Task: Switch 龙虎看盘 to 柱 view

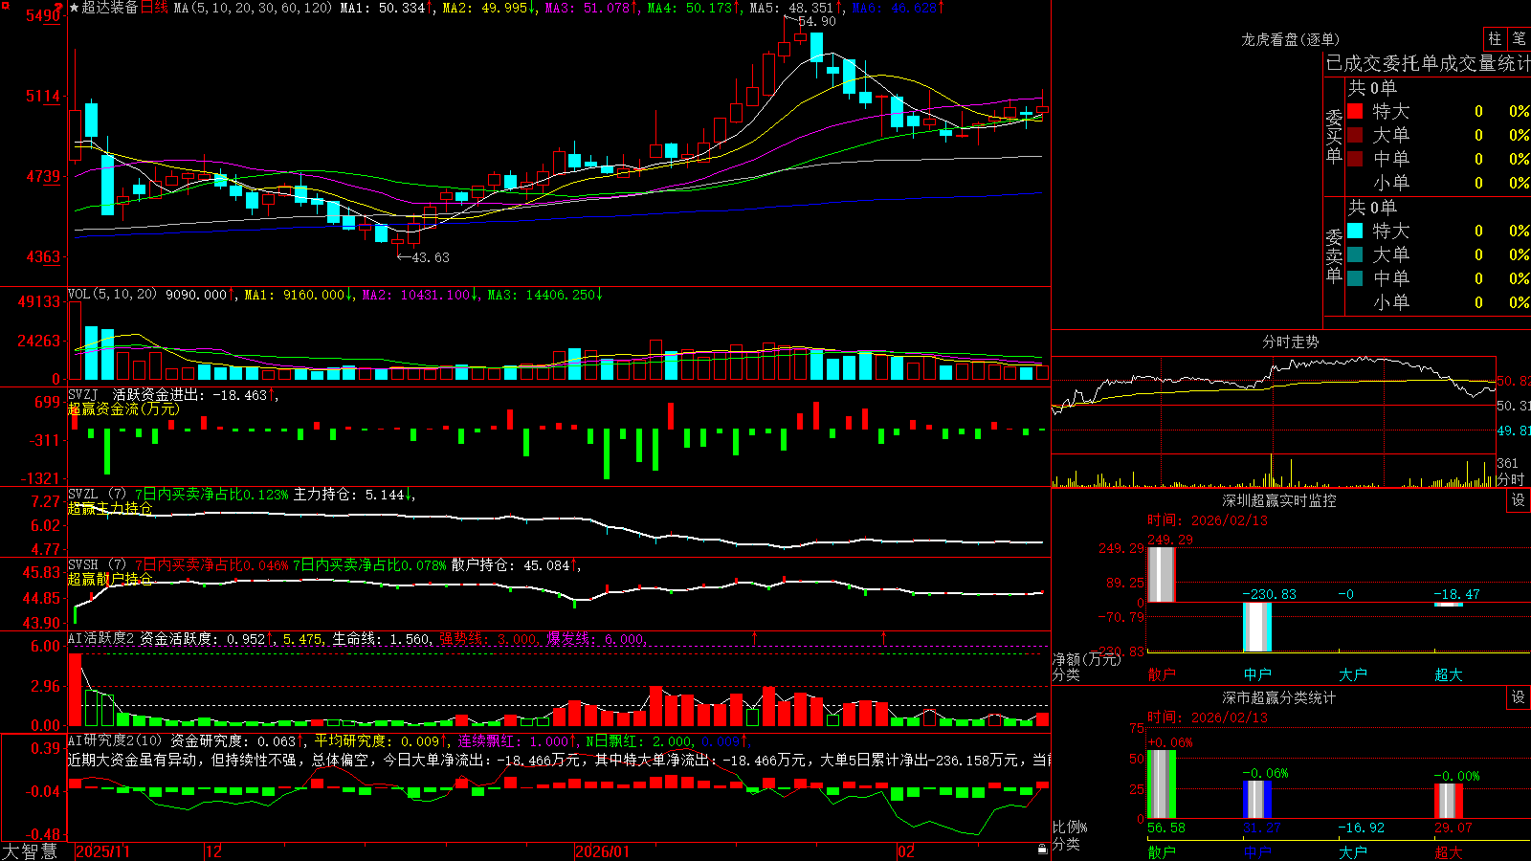Action: (1495, 39)
